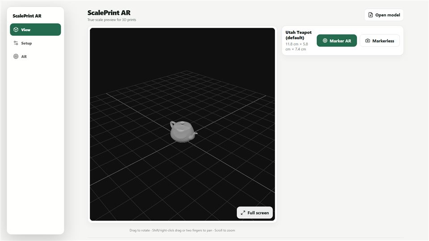Click the Open model button

click(384, 15)
